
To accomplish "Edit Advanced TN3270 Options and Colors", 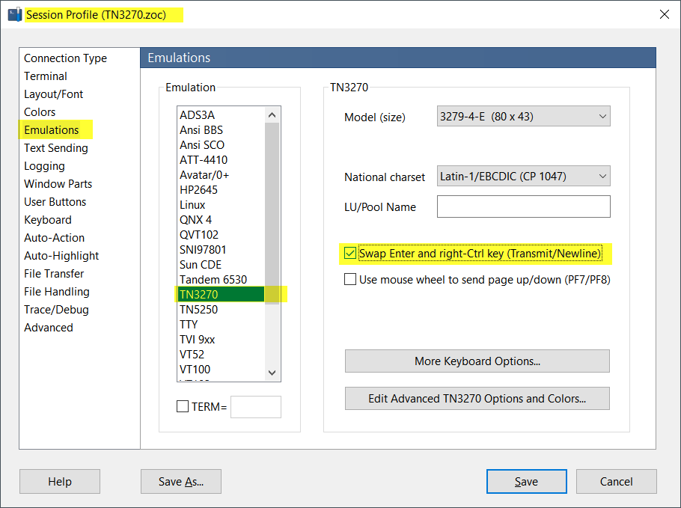I will 477,399.
